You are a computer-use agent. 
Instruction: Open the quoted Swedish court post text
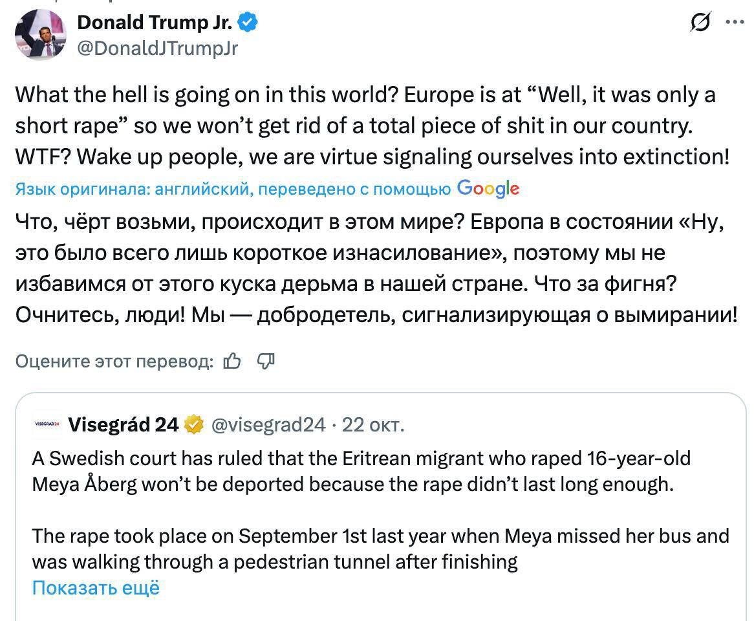point(362,471)
